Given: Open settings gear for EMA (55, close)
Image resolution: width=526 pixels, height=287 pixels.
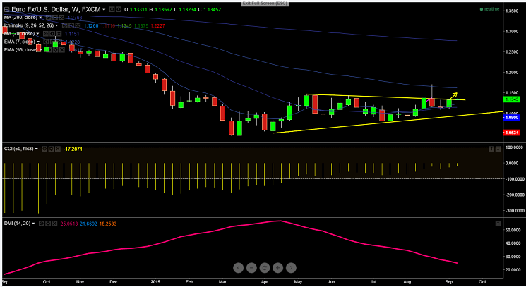Looking at the screenshot, I should [x=54, y=49].
